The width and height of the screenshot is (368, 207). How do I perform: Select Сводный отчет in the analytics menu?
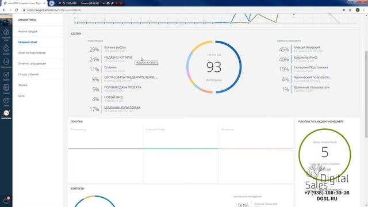[x=28, y=42]
